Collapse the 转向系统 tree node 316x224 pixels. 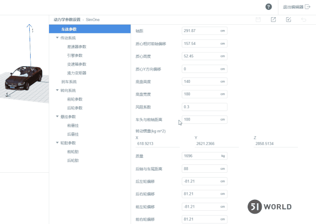tap(57, 90)
